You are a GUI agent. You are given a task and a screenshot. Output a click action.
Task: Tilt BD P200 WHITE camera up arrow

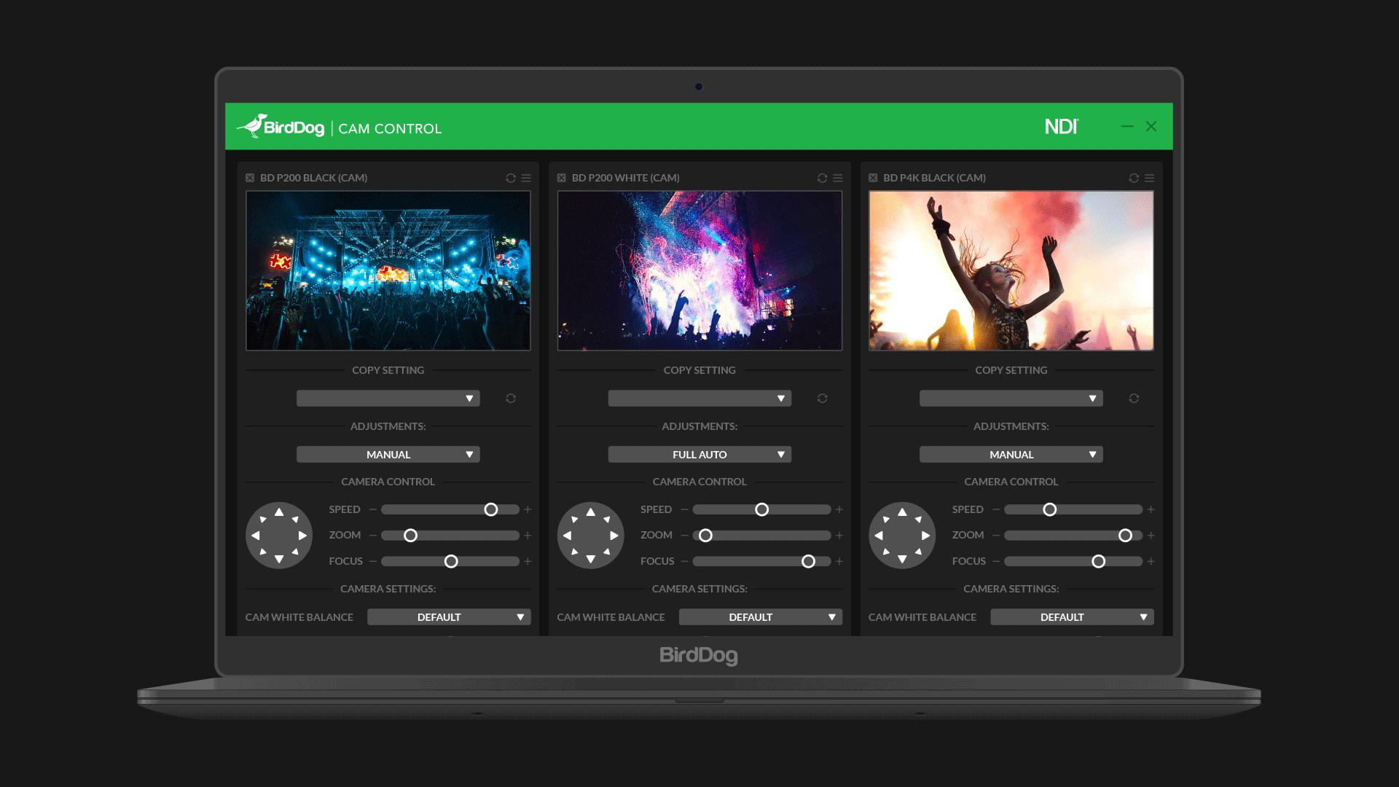point(591,512)
